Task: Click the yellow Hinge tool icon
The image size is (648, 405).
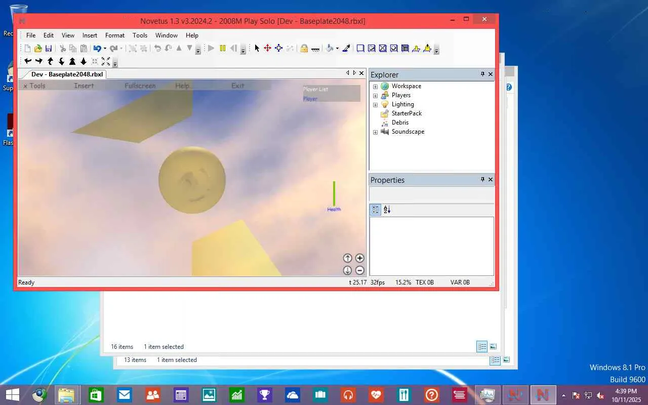Action: (x=416, y=49)
